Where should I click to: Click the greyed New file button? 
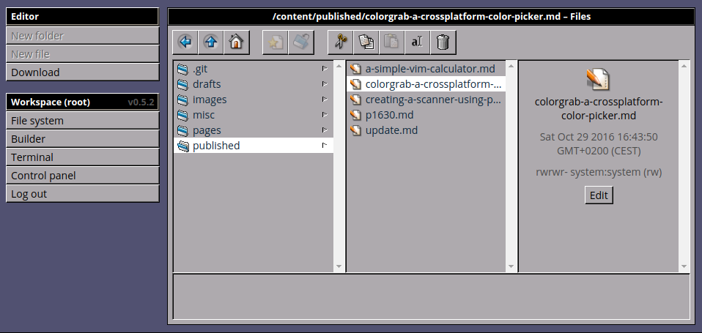click(x=82, y=54)
